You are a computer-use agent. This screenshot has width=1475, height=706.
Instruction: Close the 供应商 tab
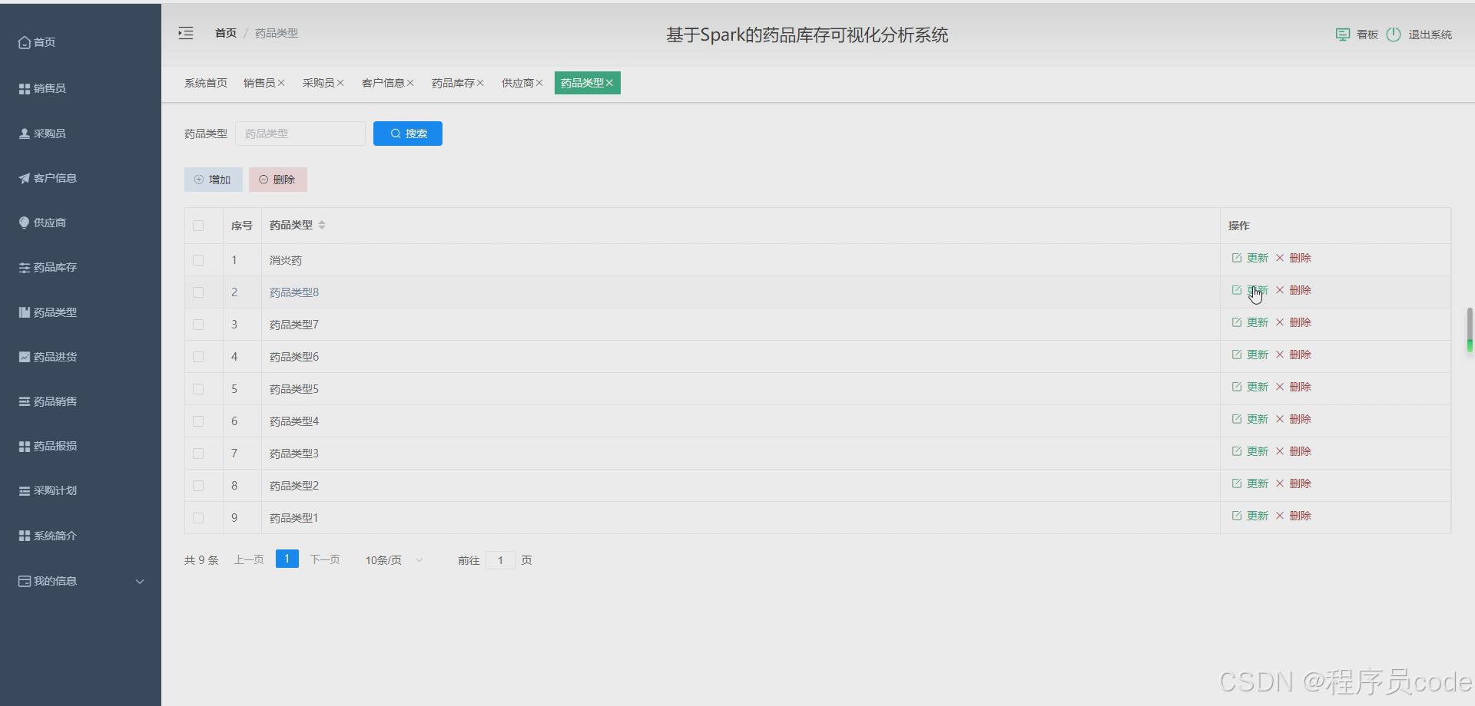coord(539,83)
